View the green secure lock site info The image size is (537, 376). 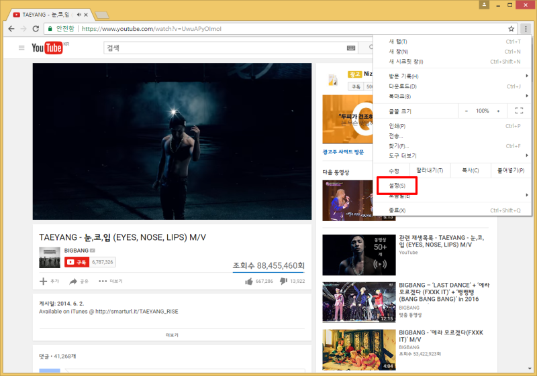coord(50,29)
